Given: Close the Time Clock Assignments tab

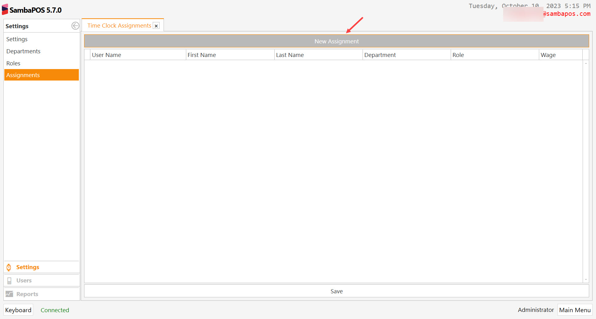Looking at the screenshot, I should (156, 26).
